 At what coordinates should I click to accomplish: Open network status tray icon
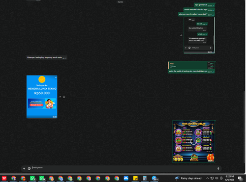click(212, 178)
